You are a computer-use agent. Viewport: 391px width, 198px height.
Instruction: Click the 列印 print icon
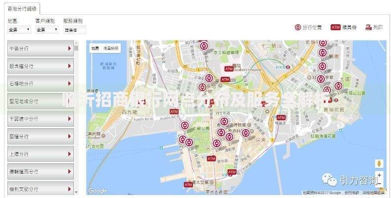(x=369, y=27)
